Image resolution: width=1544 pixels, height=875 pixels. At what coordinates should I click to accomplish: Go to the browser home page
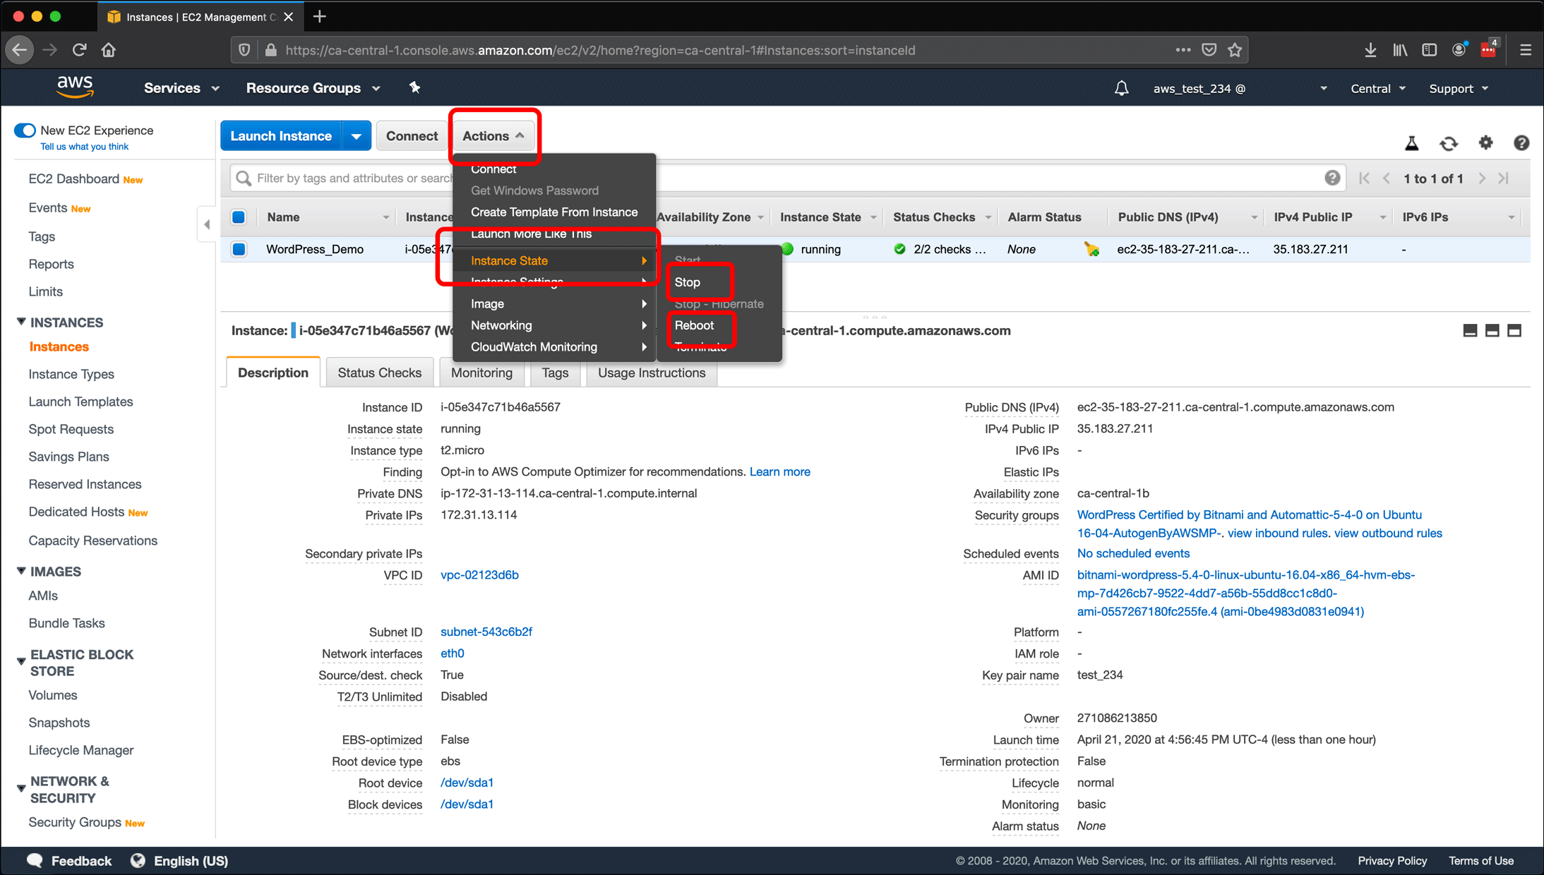click(108, 50)
